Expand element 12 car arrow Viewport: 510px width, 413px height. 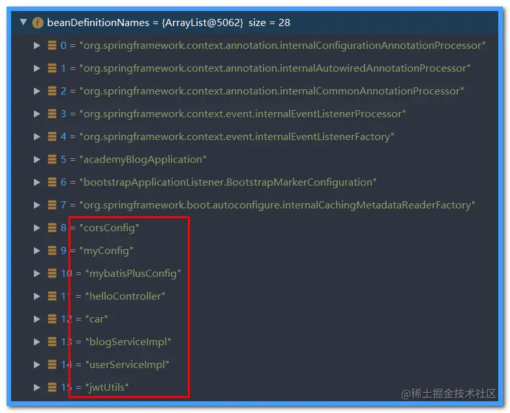37,319
